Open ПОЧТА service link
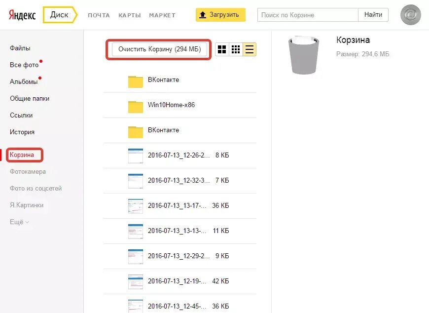 click(99, 15)
